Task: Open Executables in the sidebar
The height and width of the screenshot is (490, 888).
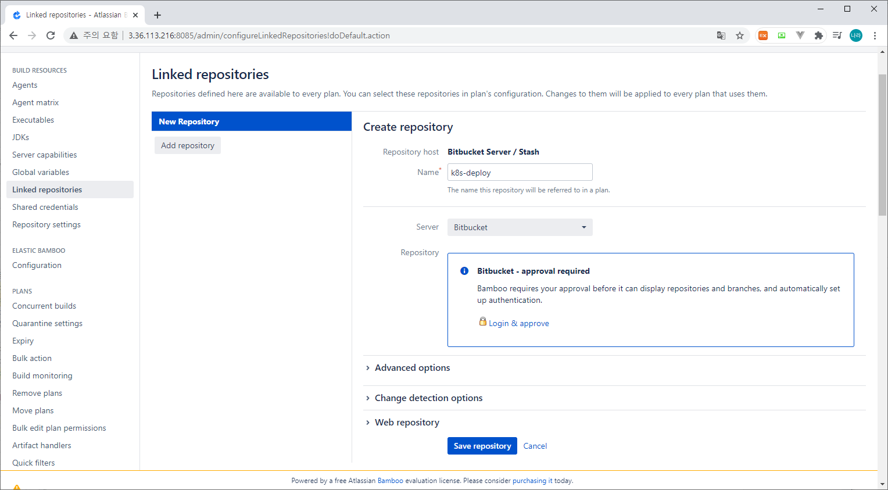Action: (x=33, y=120)
